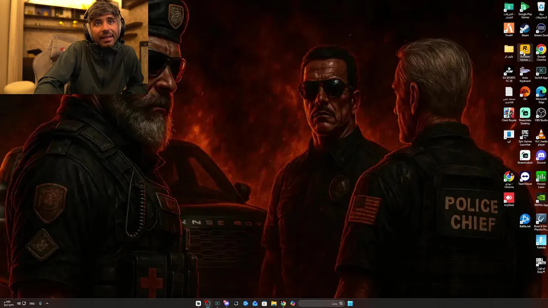Screen dimensions: 548x308
Task: Select the StreamLabels desktop icon
Action: (x=525, y=157)
